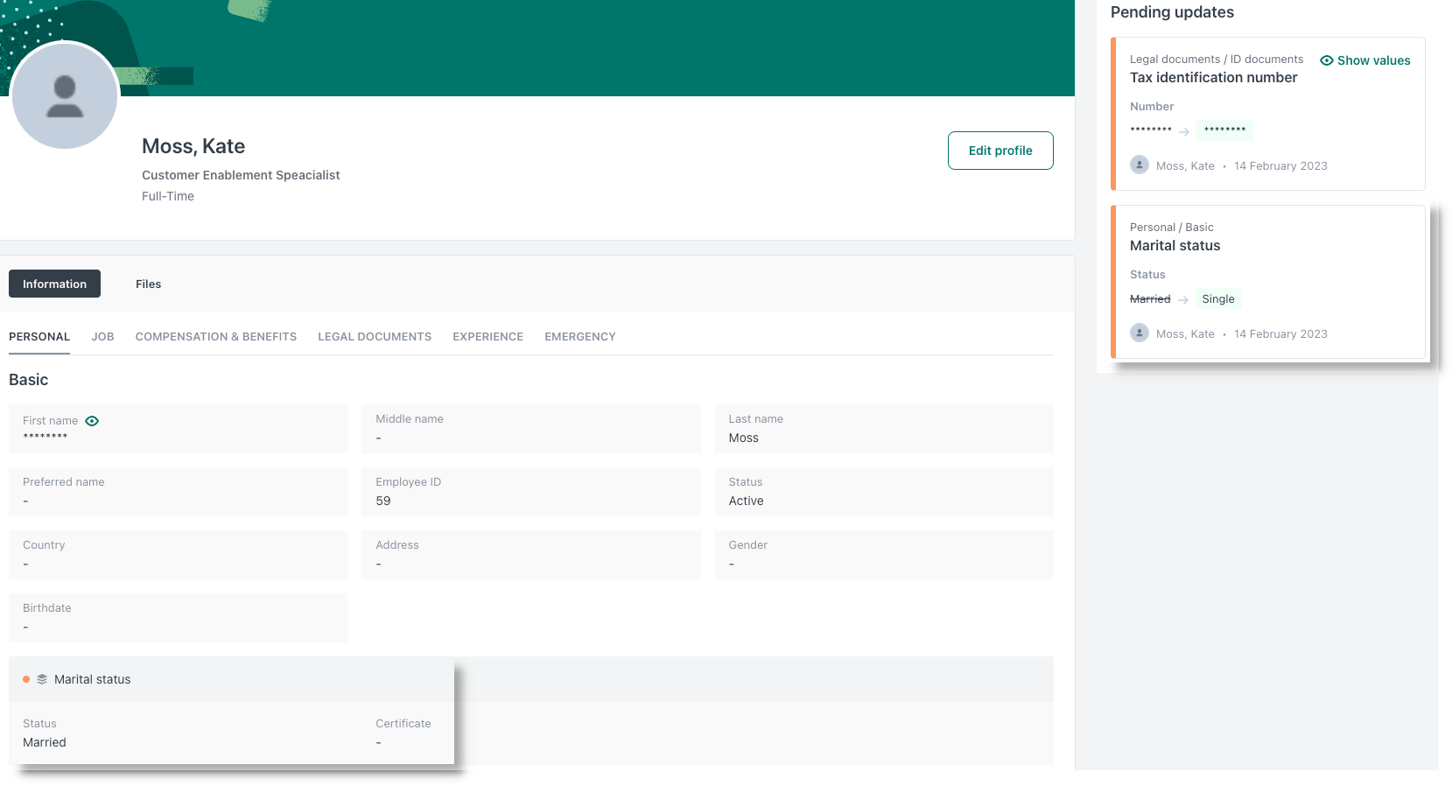Click orange pending dot on Marital status
The image size is (1452, 786).
(26, 679)
